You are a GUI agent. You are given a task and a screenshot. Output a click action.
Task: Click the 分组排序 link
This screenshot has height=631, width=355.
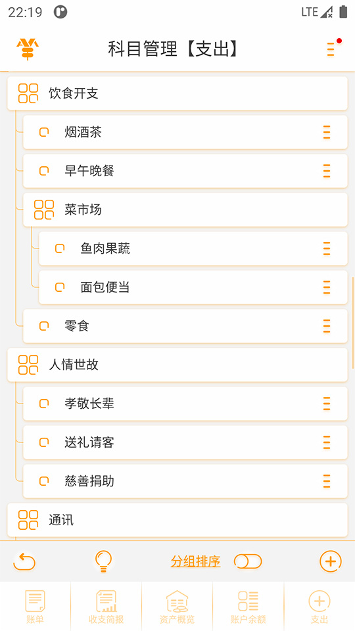click(x=196, y=561)
